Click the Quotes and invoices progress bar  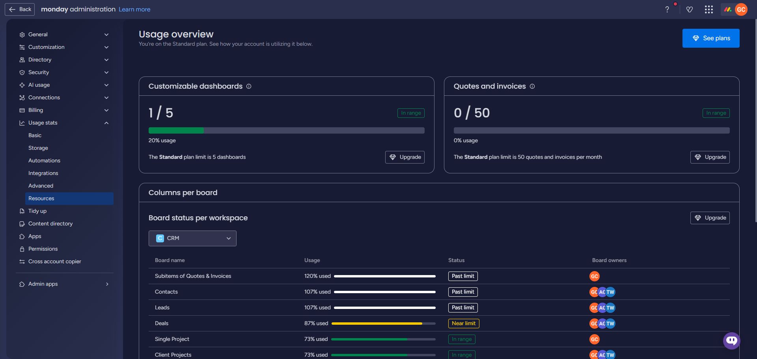(592, 130)
